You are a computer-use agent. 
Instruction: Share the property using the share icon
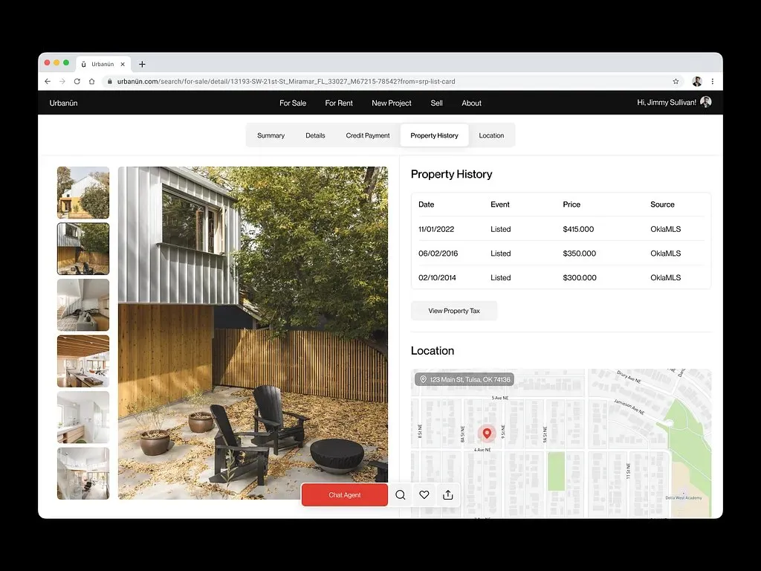(448, 494)
